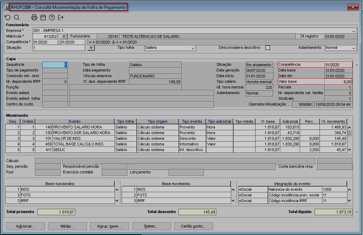This screenshot has width=363, height=235.
Task: Click the Evento column header
Action: pos(75,121)
